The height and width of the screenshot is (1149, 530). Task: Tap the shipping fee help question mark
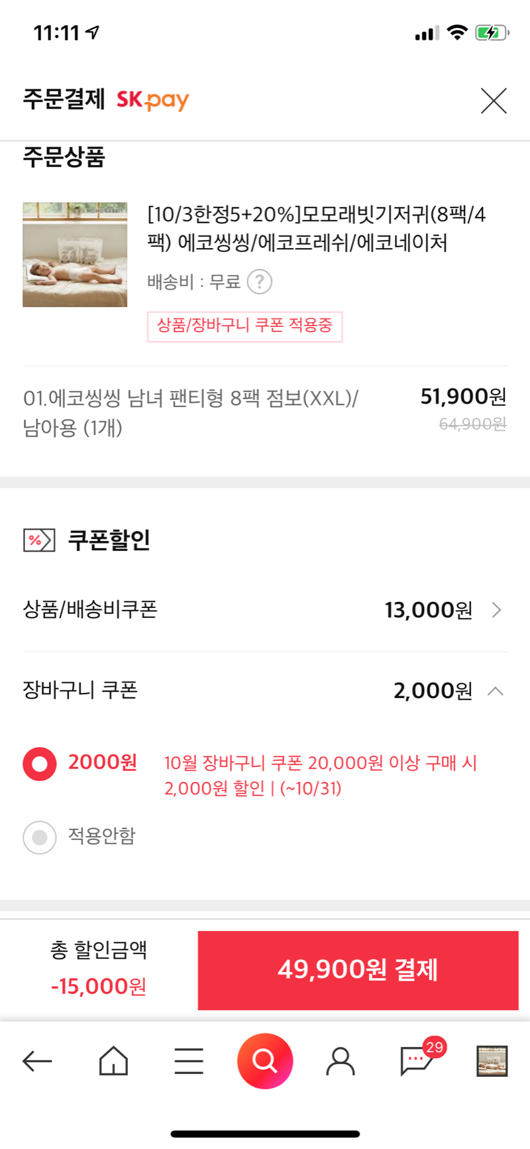[x=260, y=282]
